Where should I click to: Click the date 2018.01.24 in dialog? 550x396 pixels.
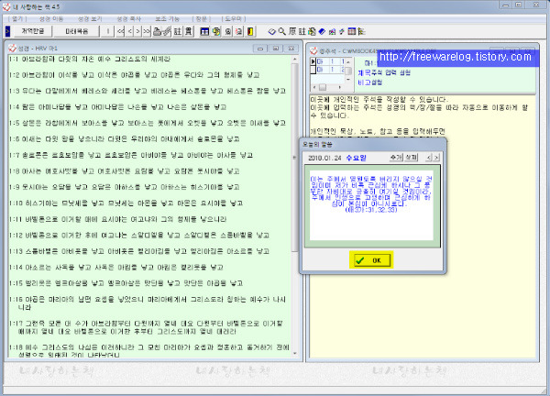pos(324,158)
